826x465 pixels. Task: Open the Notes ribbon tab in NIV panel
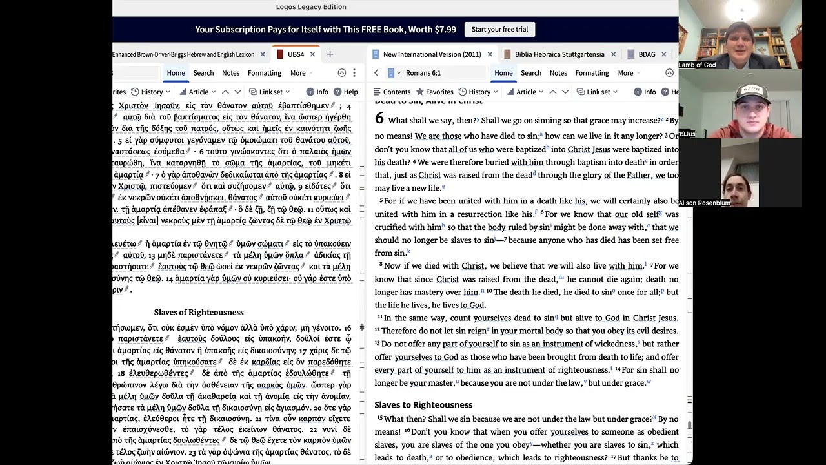(x=558, y=73)
